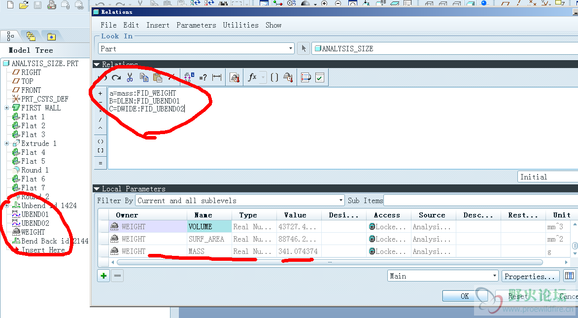Insert a function using the fx icon
The image size is (578, 318).
pyautogui.click(x=252, y=77)
